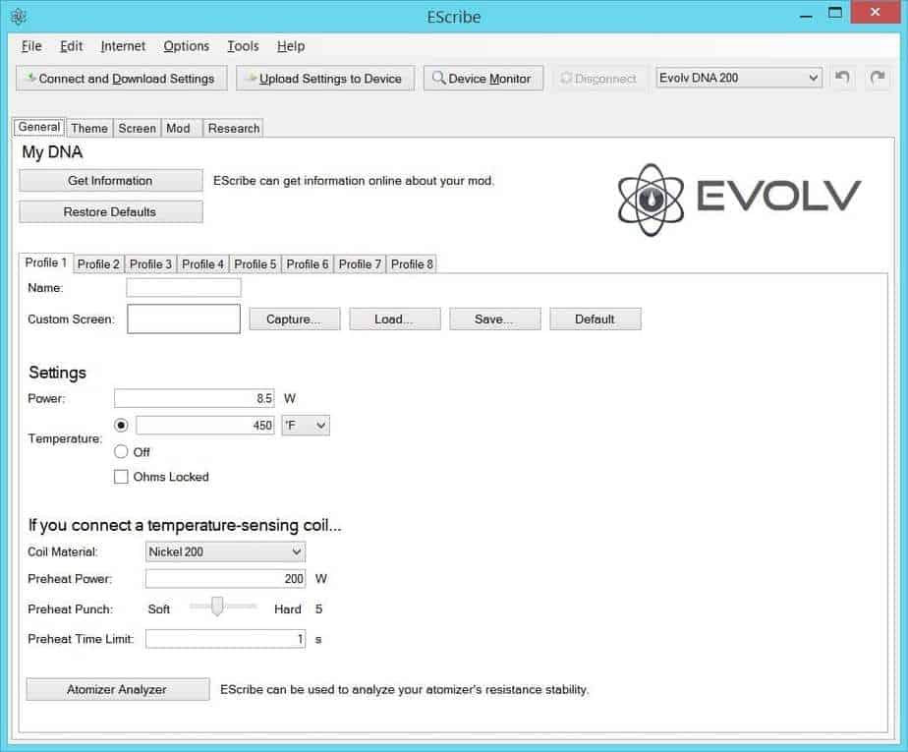Open the Atomizer Analyzer
This screenshot has width=908, height=752.
[x=118, y=689]
